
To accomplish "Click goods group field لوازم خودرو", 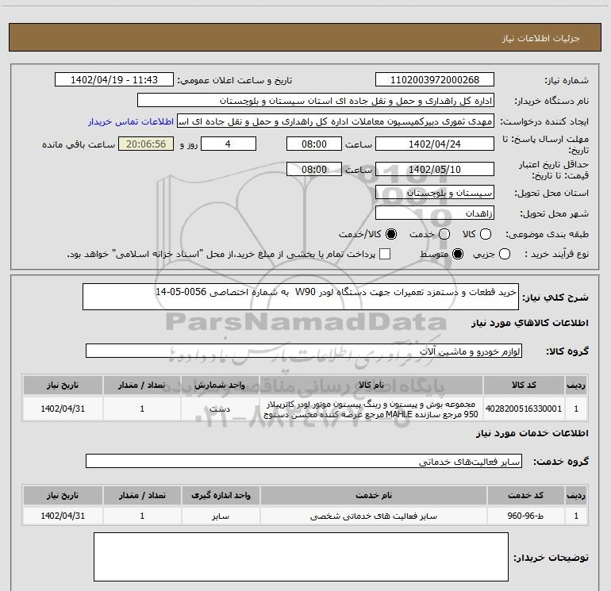I will coord(304,351).
